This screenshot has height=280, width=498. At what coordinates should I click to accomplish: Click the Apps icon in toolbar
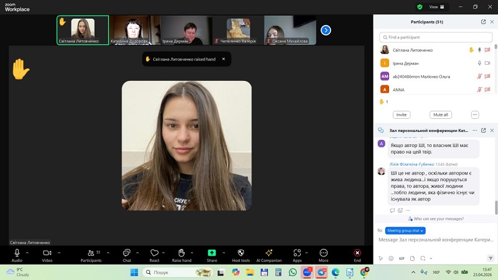coord(297,253)
